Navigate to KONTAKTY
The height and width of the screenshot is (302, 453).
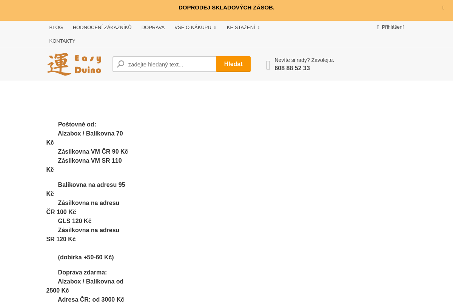coord(62,41)
